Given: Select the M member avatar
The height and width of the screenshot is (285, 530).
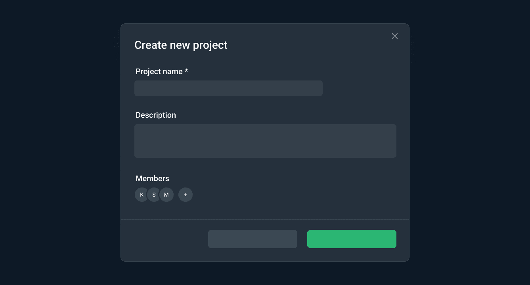Looking at the screenshot, I should [x=167, y=195].
